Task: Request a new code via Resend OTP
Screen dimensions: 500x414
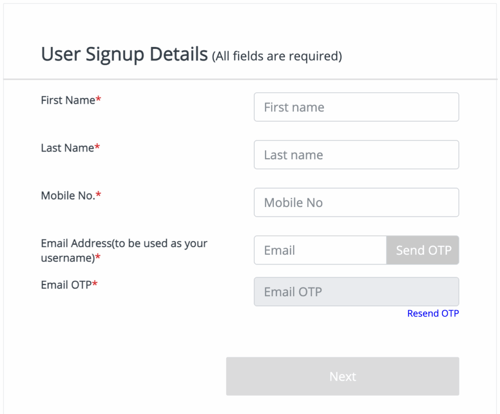Action: [x=433, y=313]
